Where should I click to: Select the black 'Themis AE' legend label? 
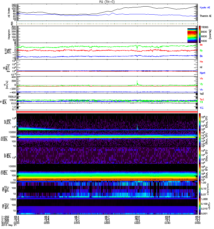click(x=205, y=16)
